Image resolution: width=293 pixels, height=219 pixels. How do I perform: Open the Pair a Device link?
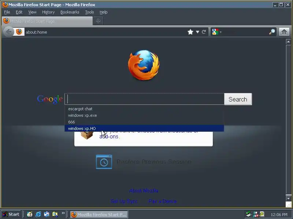click(x=163, y=201)
